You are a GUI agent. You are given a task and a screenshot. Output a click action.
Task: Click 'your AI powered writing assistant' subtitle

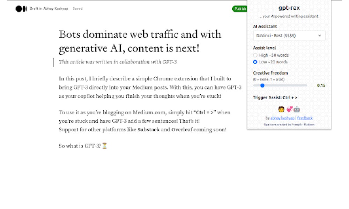point(289,16)
